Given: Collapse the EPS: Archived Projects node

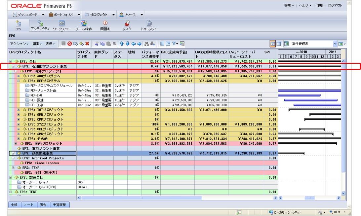Looking at the screenshot, I should click(13, 158).
